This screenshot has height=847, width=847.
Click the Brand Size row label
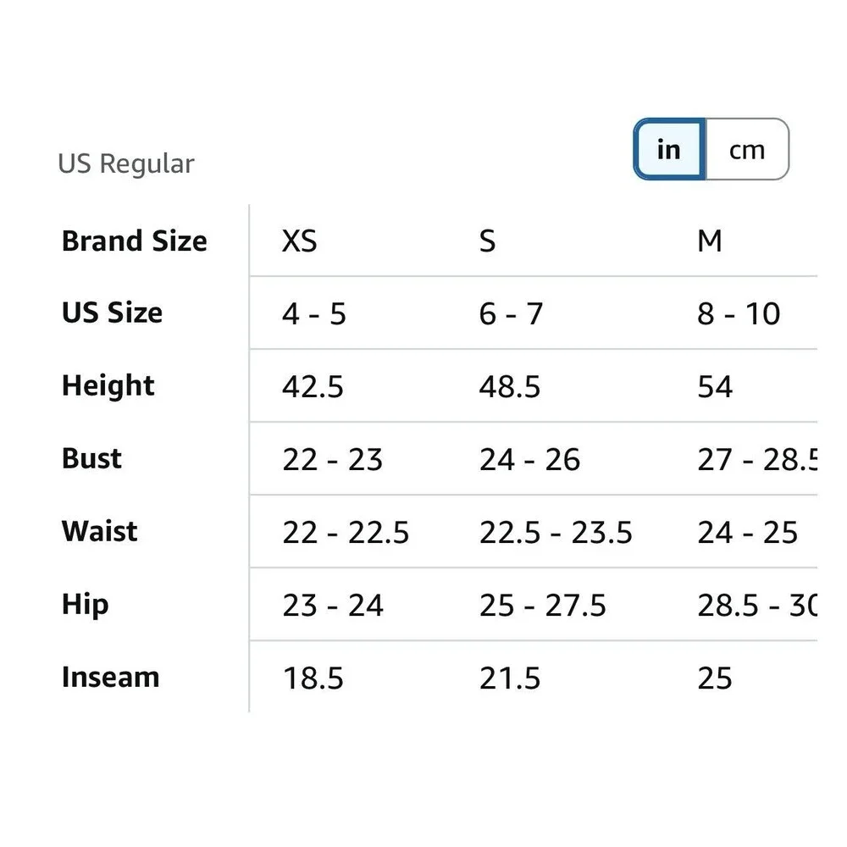135,241
